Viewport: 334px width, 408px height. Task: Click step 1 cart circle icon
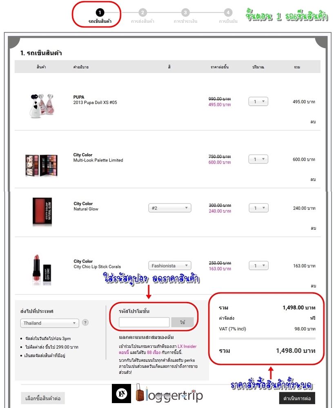(x=100, y=12)
